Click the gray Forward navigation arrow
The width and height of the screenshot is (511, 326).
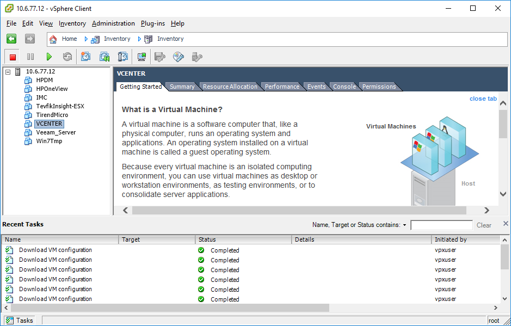[30, 39]
